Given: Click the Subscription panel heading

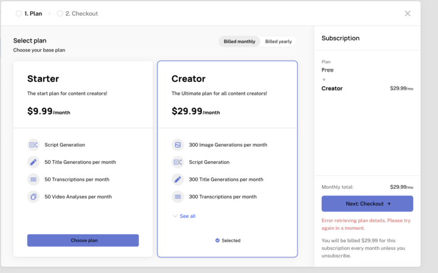Looking at the screenshot, I should click(x=341, y=38).
